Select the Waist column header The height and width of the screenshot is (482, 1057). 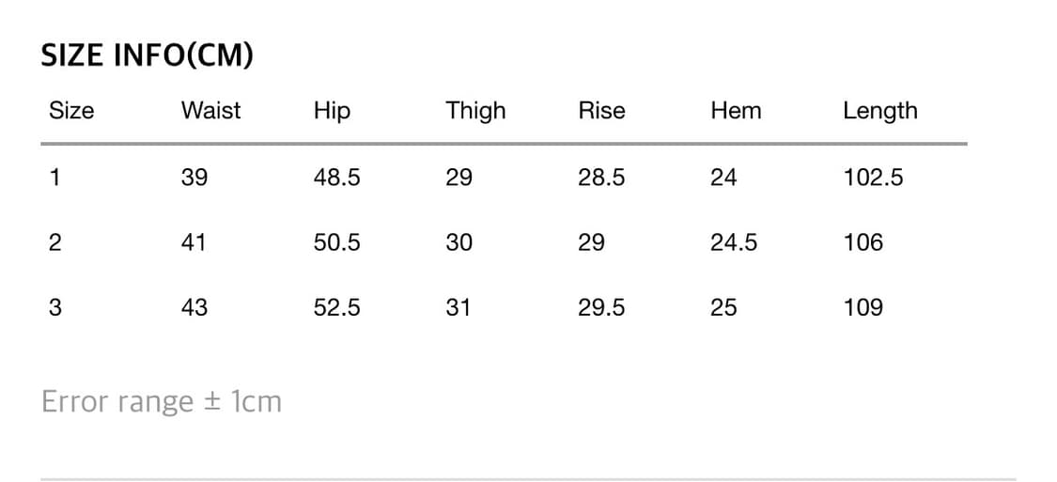click(210, 111)
